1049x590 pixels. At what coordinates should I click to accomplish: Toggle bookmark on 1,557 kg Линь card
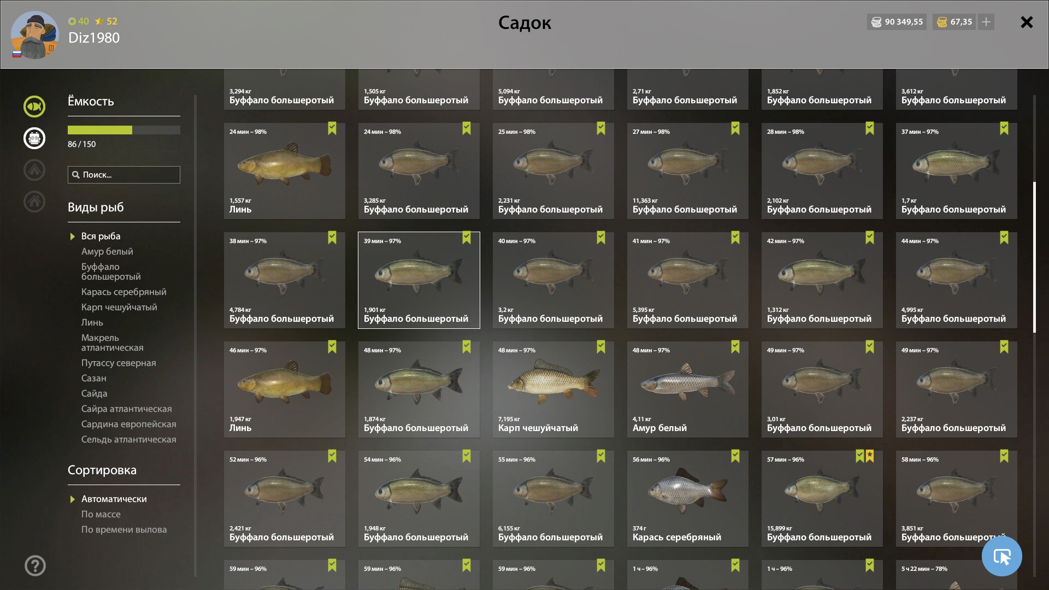click(332, 128)
